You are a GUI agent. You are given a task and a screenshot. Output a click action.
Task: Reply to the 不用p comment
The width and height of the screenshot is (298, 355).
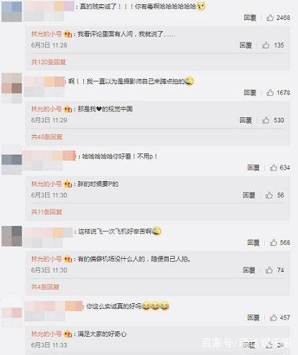pyautogui.click(x=254, y=168)
